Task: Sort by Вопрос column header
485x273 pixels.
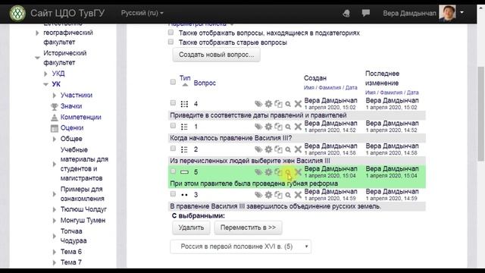Action: coord(205,83)
